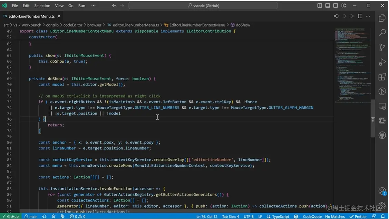This screenshot has height=219, width=389.
Task: Open the doShow breadcrumb symbol
Action: point(240,25)
